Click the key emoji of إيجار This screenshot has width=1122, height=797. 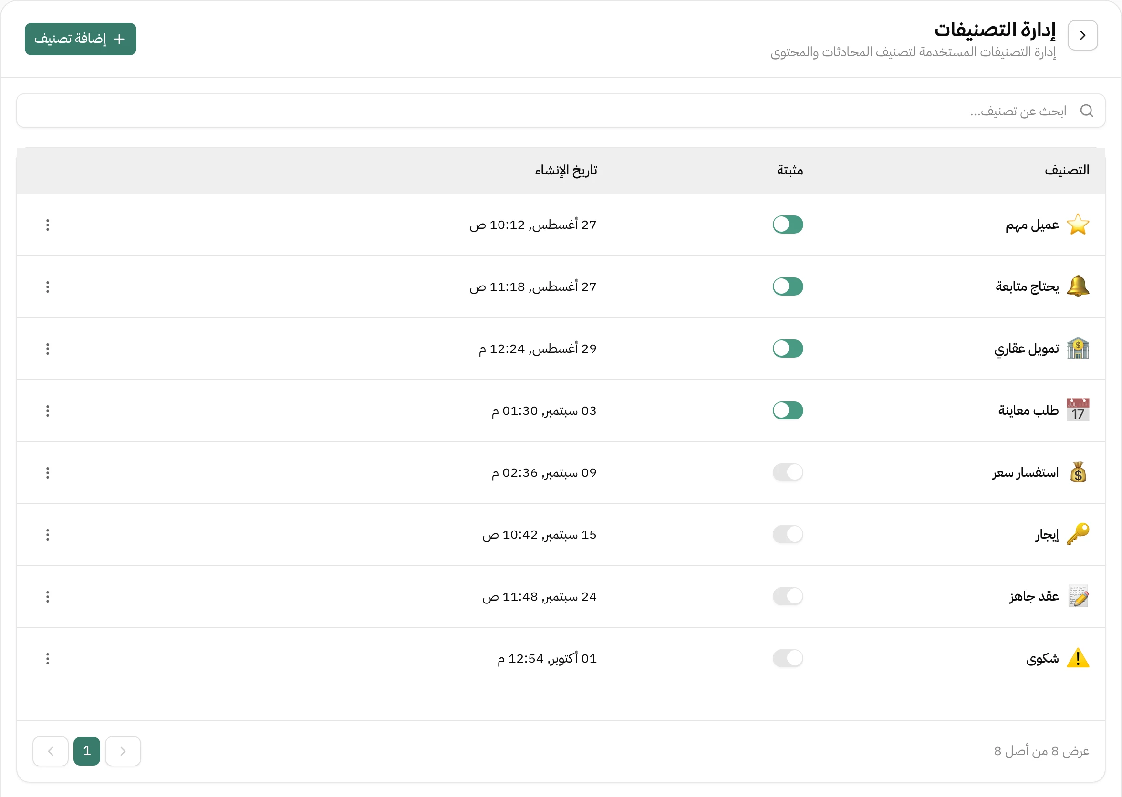1078,534
